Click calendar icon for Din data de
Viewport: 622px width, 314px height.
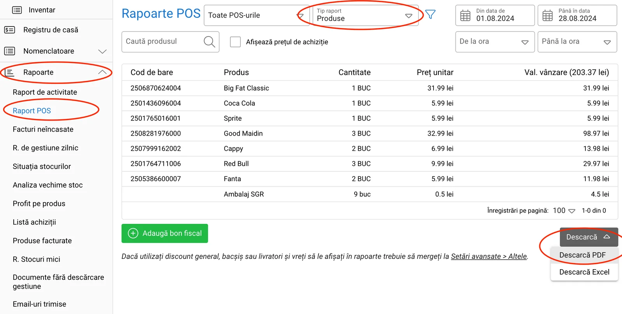(x=465, y=16)
